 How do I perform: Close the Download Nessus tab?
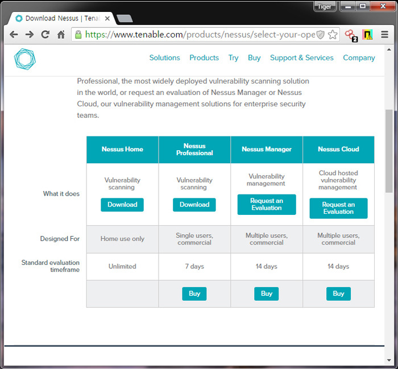(x=107, y=19)
